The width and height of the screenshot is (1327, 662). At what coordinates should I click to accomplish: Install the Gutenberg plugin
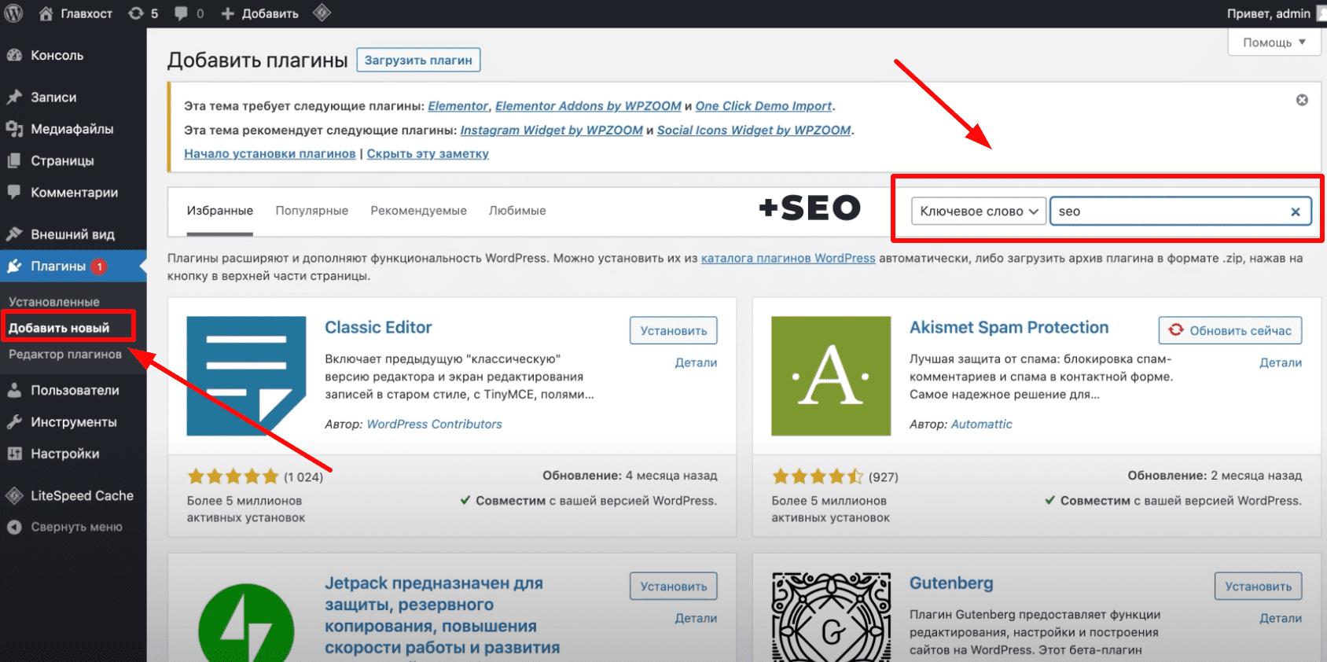point(1259,587)
